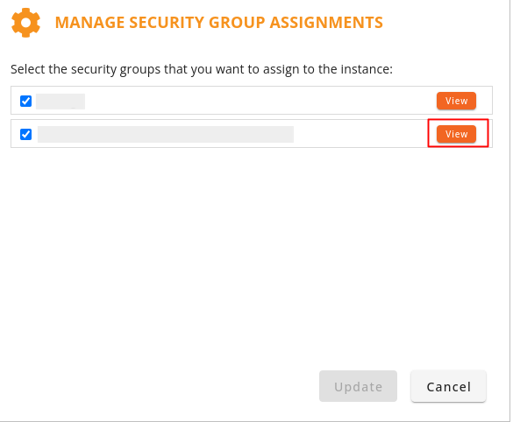Click the disabled Update button

tap(358, 386)
